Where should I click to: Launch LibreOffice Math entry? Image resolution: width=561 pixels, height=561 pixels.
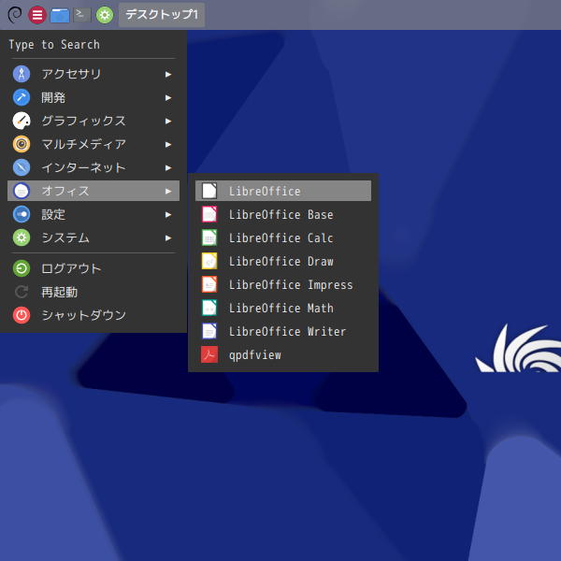(x=283, y=308)
